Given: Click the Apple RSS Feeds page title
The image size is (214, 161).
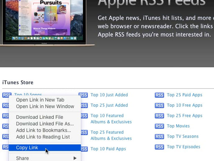Looking at the screenshot, I should [151, 3].
